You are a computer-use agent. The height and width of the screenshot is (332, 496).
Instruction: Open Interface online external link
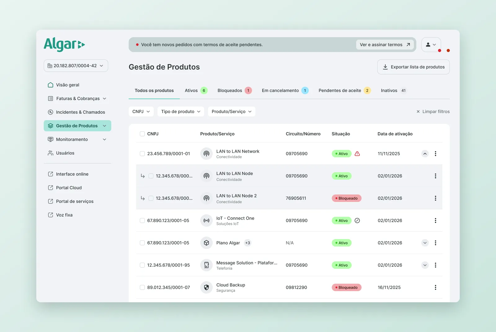[x=77, y=174]
